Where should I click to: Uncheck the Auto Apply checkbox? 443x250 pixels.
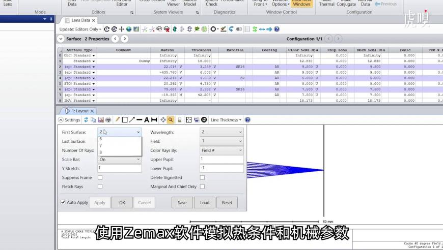[x=63, y=202]
